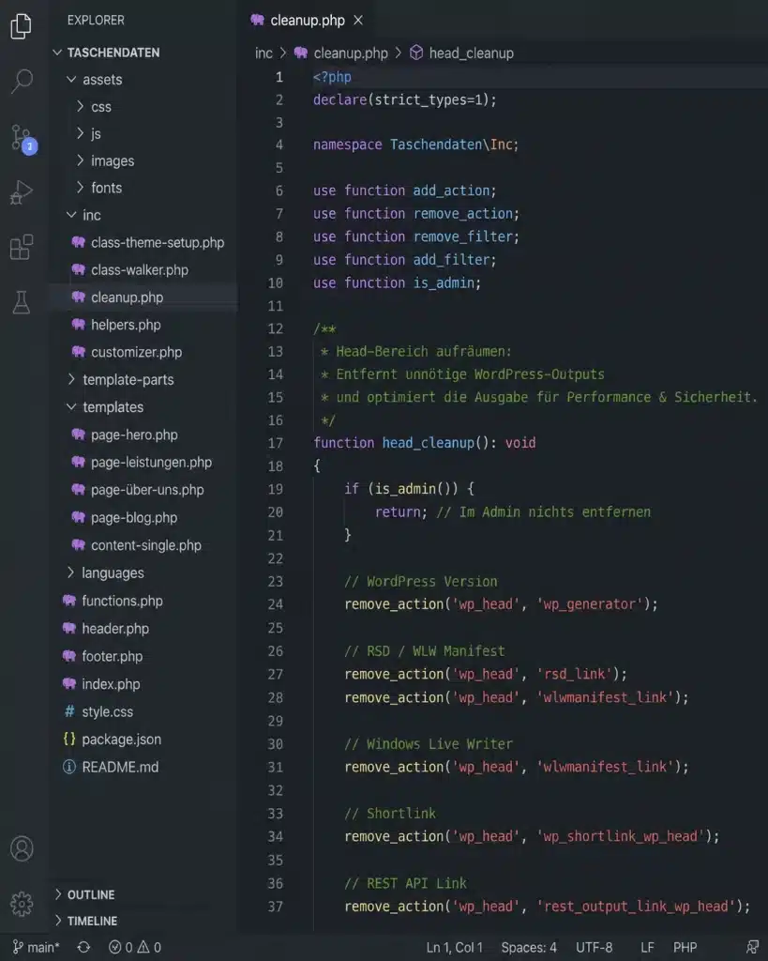This screenshot has width=768, height=961.
Task: Click the info icon beside README.md
Action: [69, 767]
